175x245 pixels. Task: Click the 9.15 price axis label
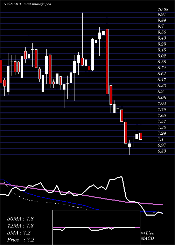(162, 50)
